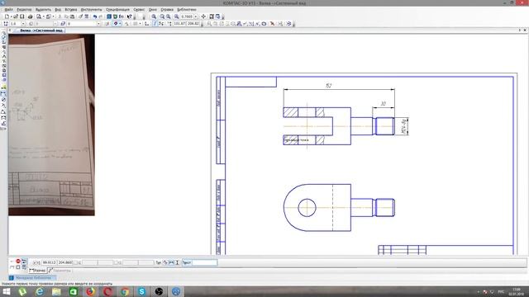The height and width of the screenshot is (297, 529).
Task: Open uTorrent from the taskbar
Action: 22,291
